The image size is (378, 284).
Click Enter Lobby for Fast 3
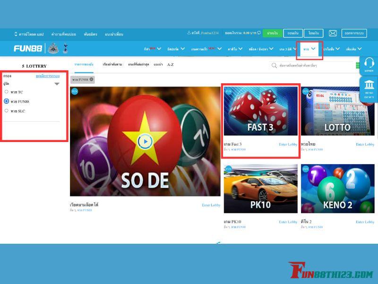point(288,144)
